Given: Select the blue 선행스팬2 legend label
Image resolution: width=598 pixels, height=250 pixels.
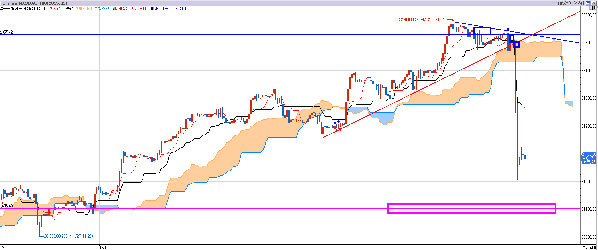Looking at the screenshot, I should pyautogui.click(x=103, y=9).
